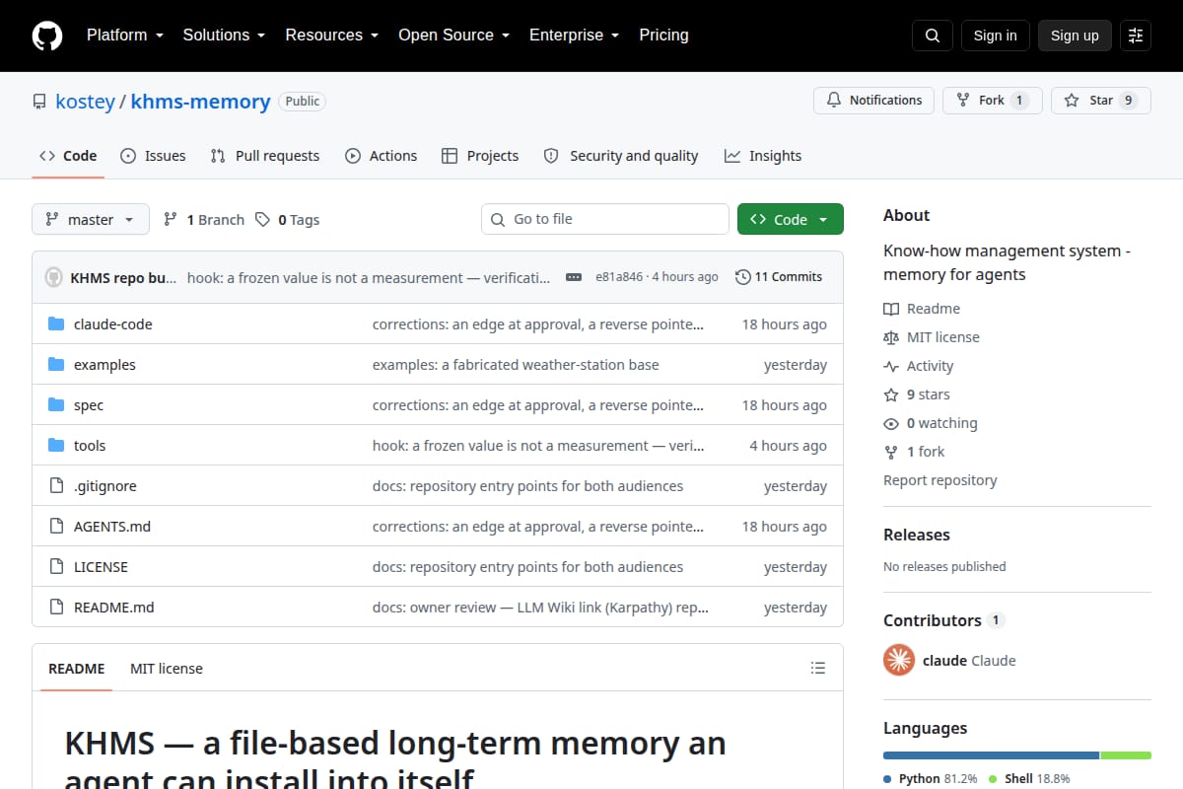Click the LICENSE file icon
Image resolution: width=1183 pixels, height=789 pixels.
click(x=56, y=567)
